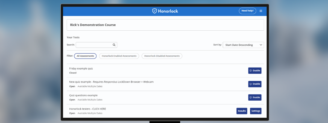
Task: Enable Honorlock for Quiz questions example
Action: [255, 97]
